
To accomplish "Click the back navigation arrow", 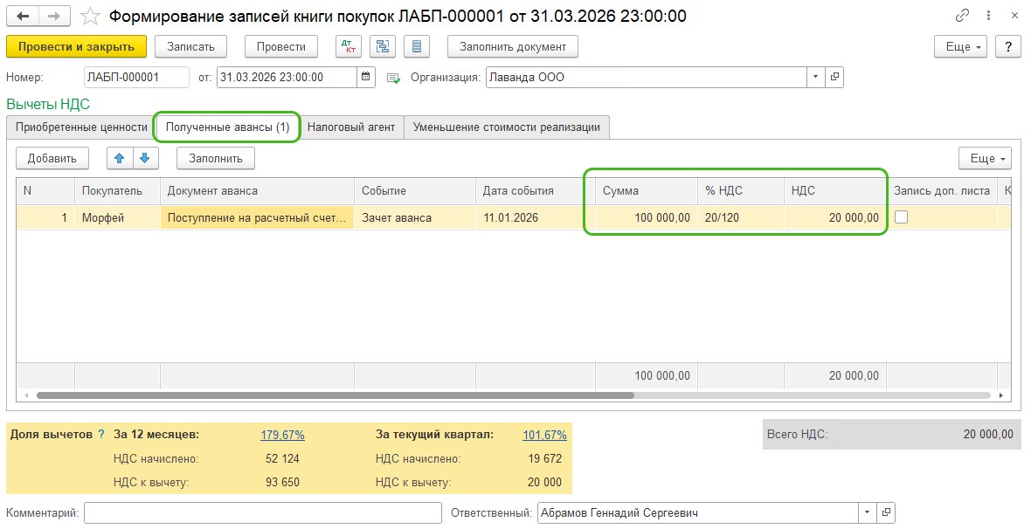I will pyautogui.click(x=23, y=17).
